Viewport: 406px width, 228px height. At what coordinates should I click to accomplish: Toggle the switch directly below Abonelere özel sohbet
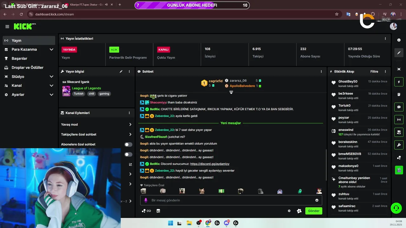click(128, 155)
